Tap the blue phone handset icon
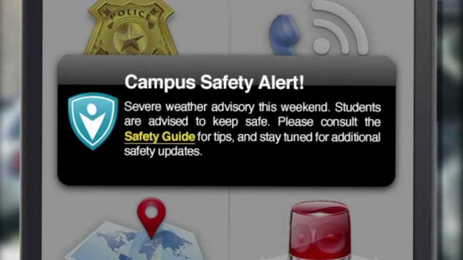This screenshot has height=260, width=463. click(x=284, y=35)
